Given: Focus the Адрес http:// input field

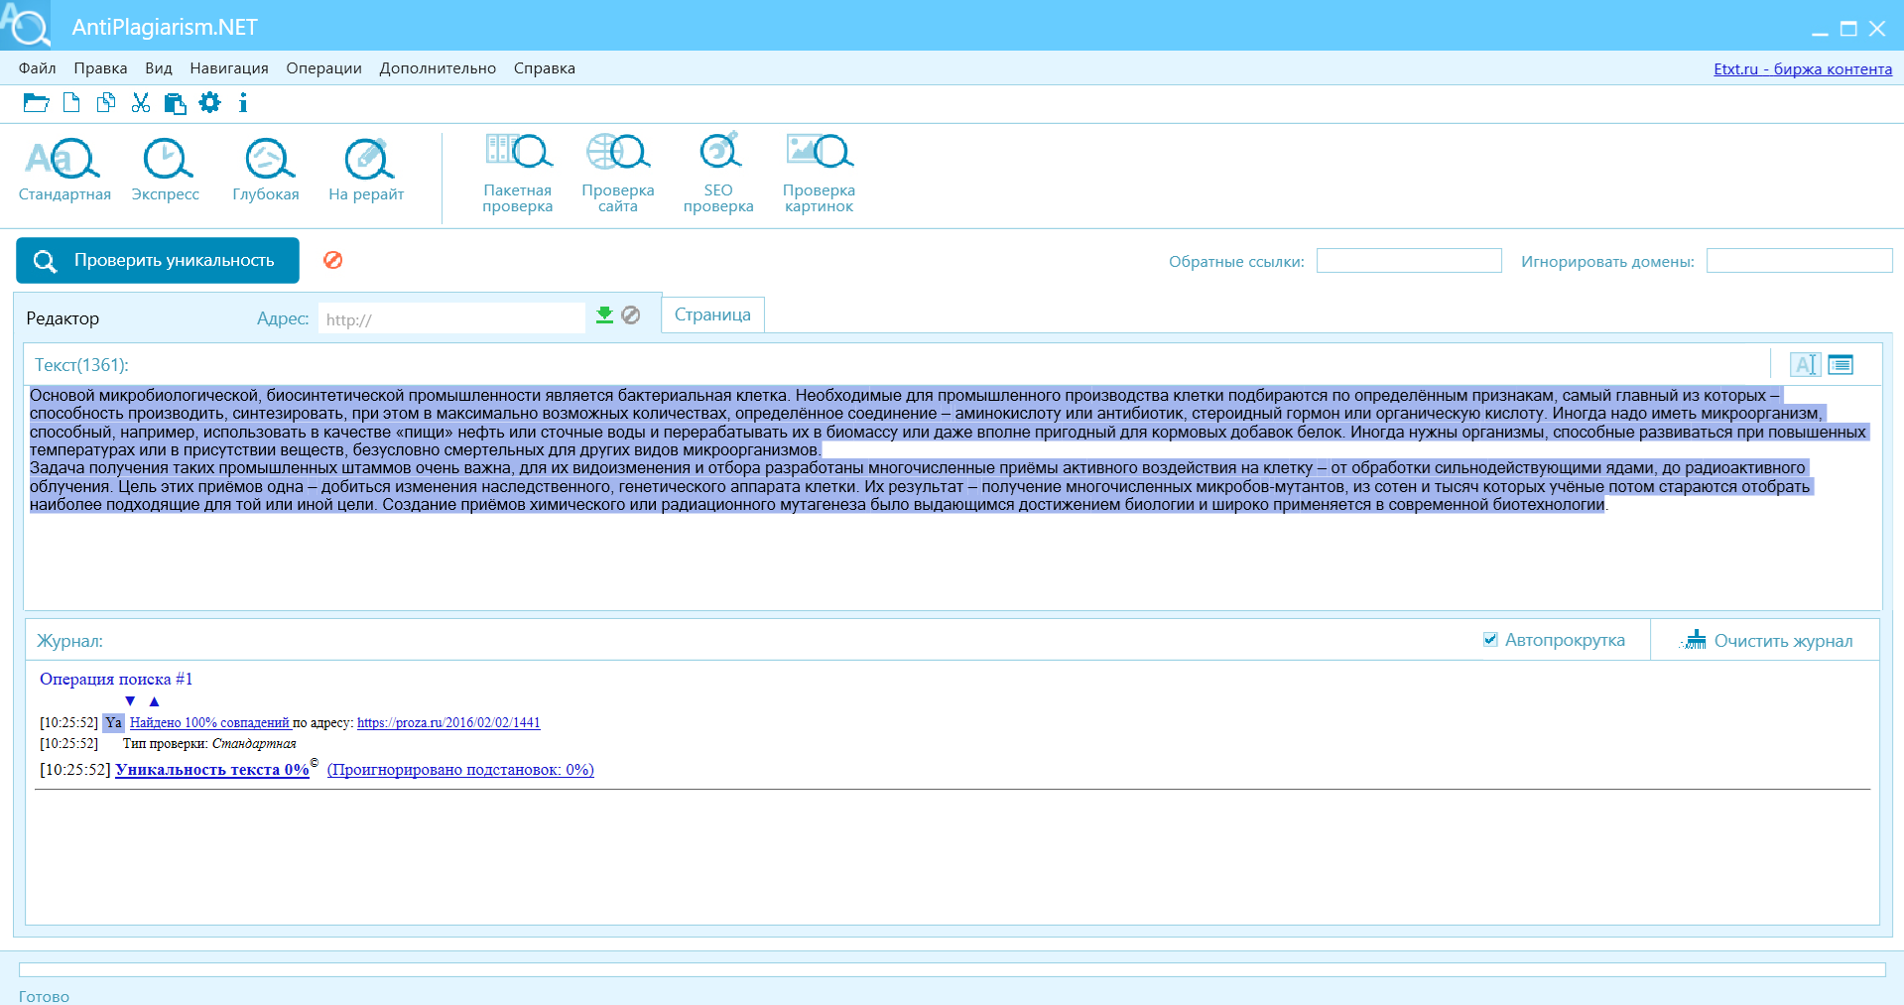Looking at the screenshot, I should tap(451, 318).
